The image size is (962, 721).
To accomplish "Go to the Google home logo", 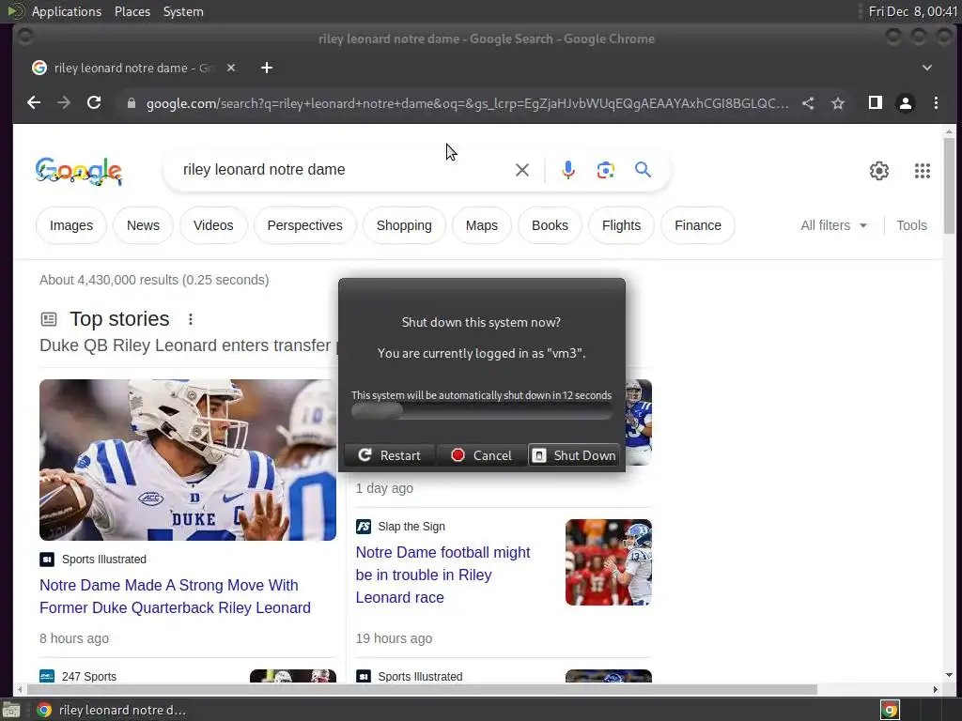I will tap(79, 171).
